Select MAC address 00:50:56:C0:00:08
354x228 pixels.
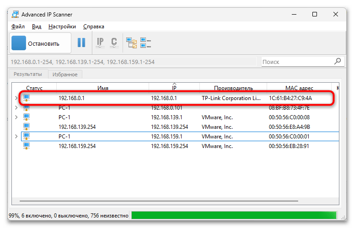click(x=289, y=117)
